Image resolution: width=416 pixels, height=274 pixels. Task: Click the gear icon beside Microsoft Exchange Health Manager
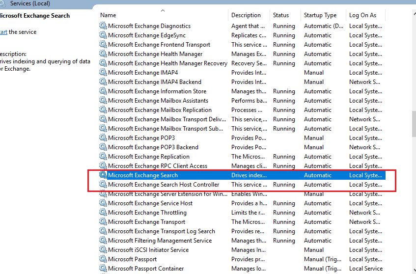point(103,54)
